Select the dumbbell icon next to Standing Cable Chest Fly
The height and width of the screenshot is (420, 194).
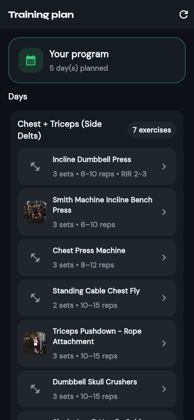[35, 298]
